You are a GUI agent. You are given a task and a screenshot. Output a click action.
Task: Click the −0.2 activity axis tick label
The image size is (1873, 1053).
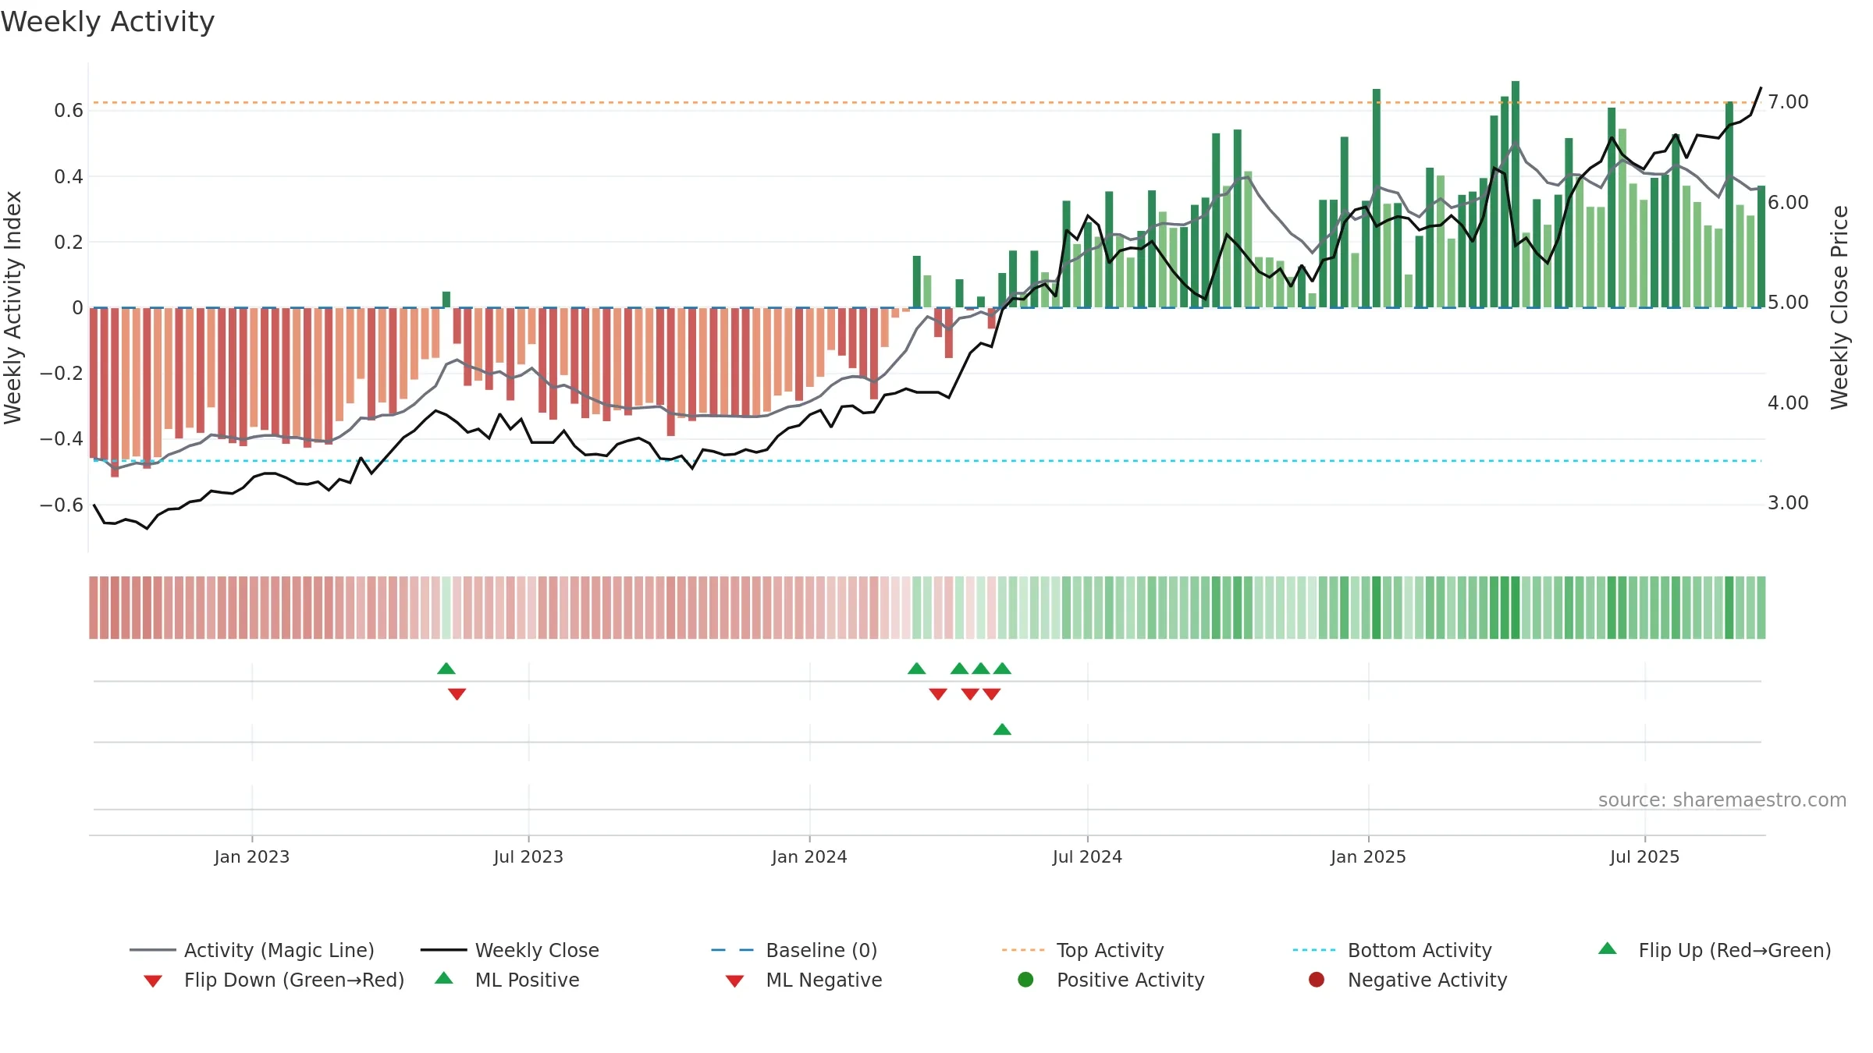[62, 374]
